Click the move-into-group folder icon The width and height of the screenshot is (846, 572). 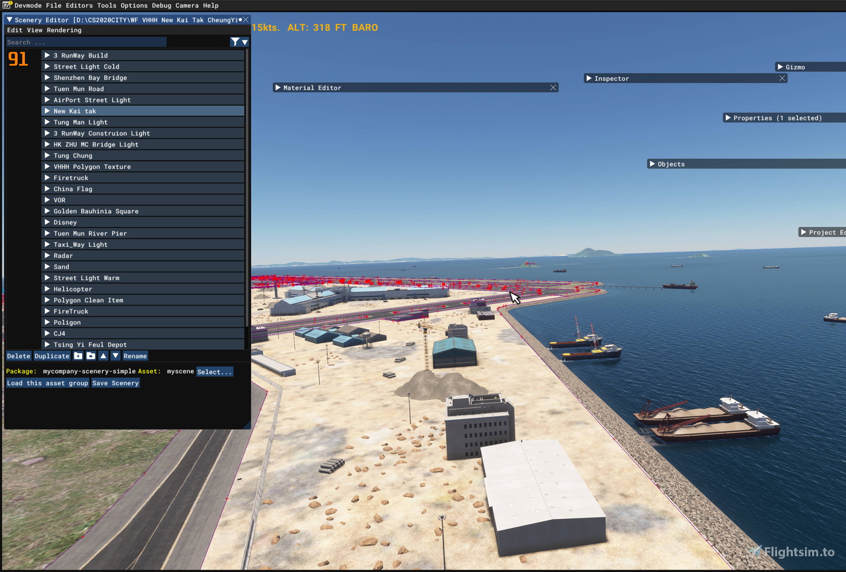(90, 356)
